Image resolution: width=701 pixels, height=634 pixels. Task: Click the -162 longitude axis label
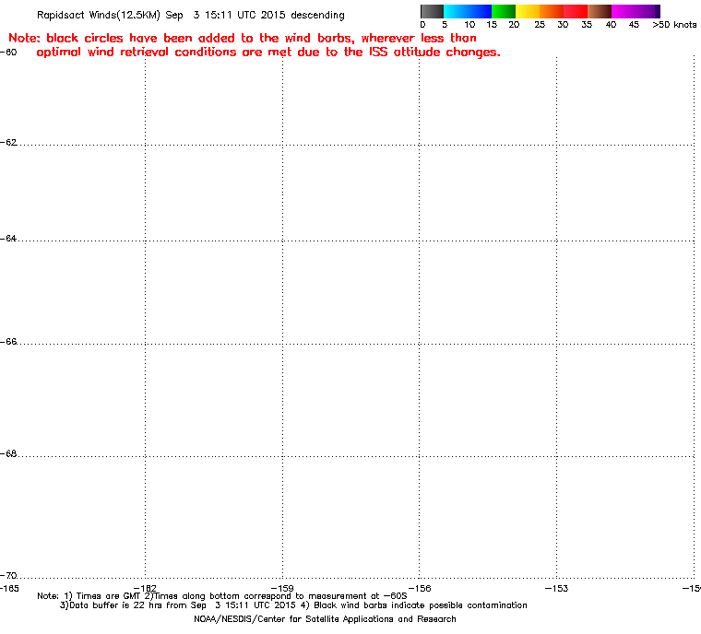[145, 588]
